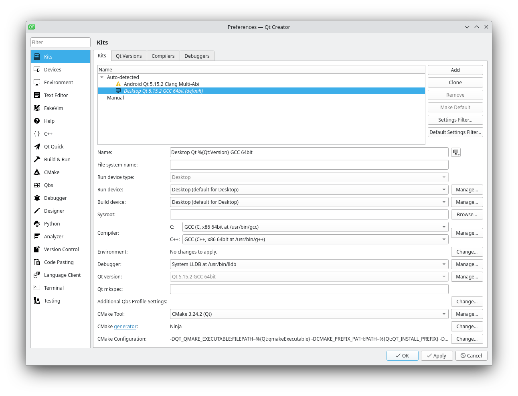This screenshot has width=518, height=396.
Task: Select the Qt Quick paper plane icon
Action: (37, 146)
